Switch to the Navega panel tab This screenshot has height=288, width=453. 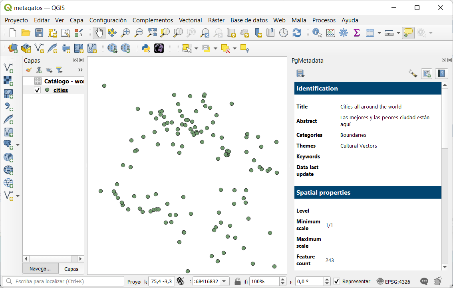pos(40,268)
